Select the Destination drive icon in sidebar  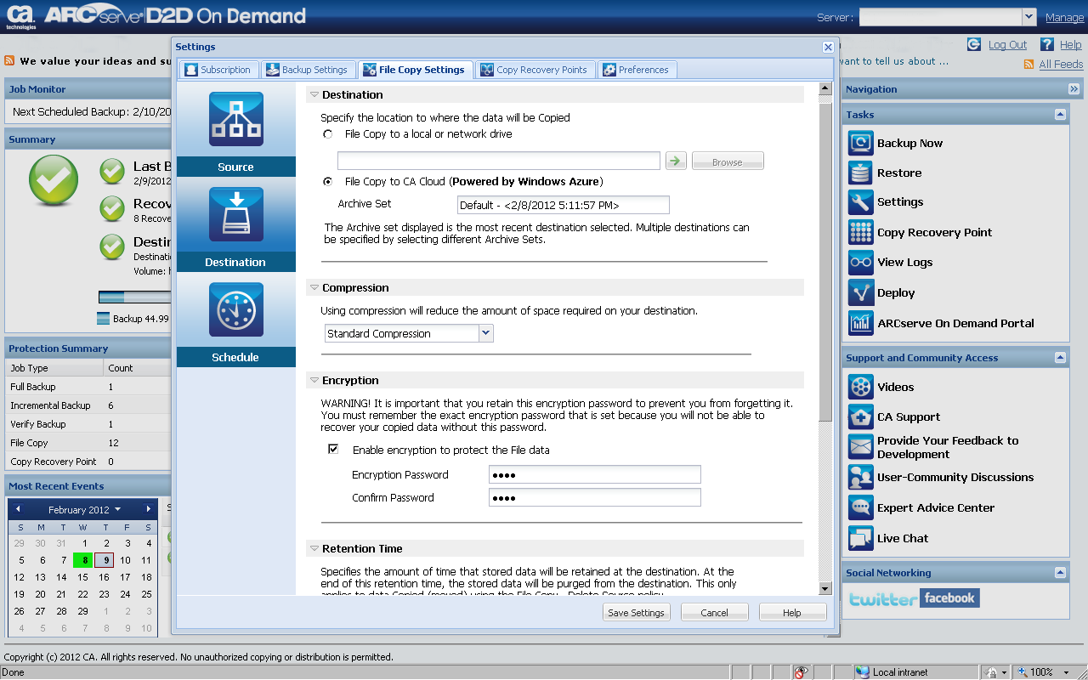coord(236,214)
